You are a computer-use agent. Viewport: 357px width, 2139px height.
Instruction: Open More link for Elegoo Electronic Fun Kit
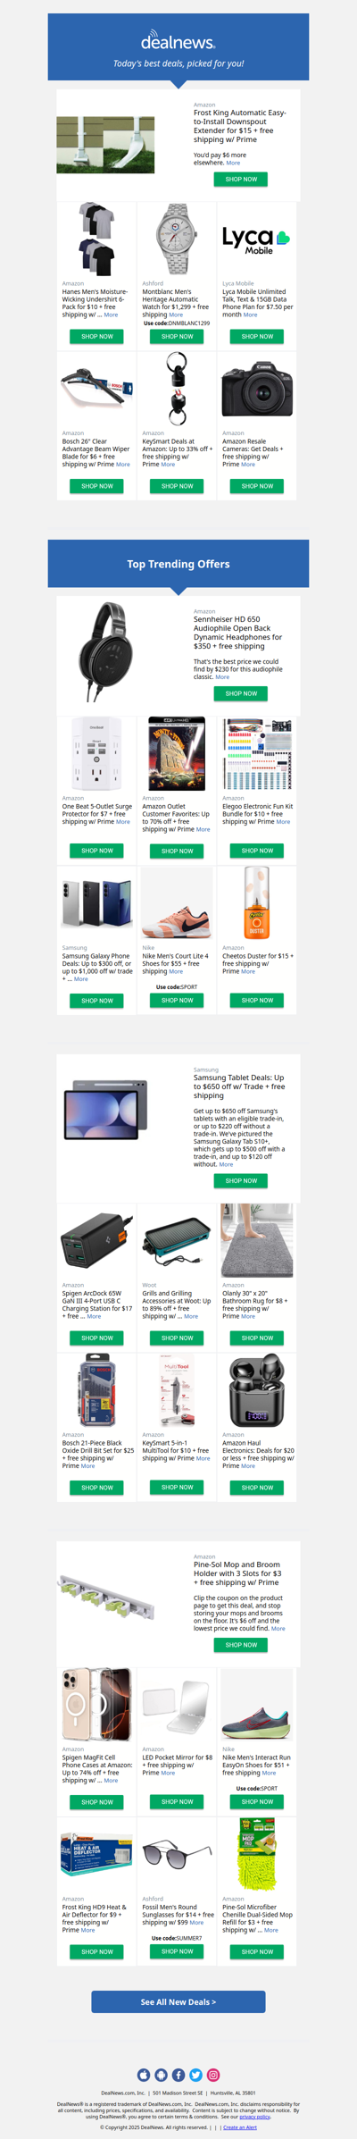click(283, 822)
